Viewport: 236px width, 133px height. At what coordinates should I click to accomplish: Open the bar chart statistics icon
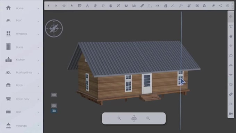point(134,6)
